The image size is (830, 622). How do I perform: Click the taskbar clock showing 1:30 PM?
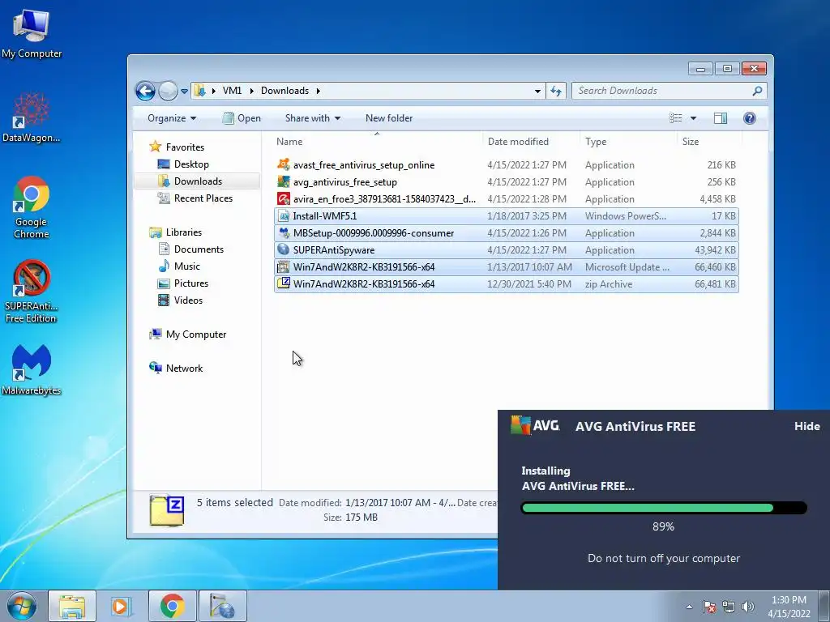(789, 607)
